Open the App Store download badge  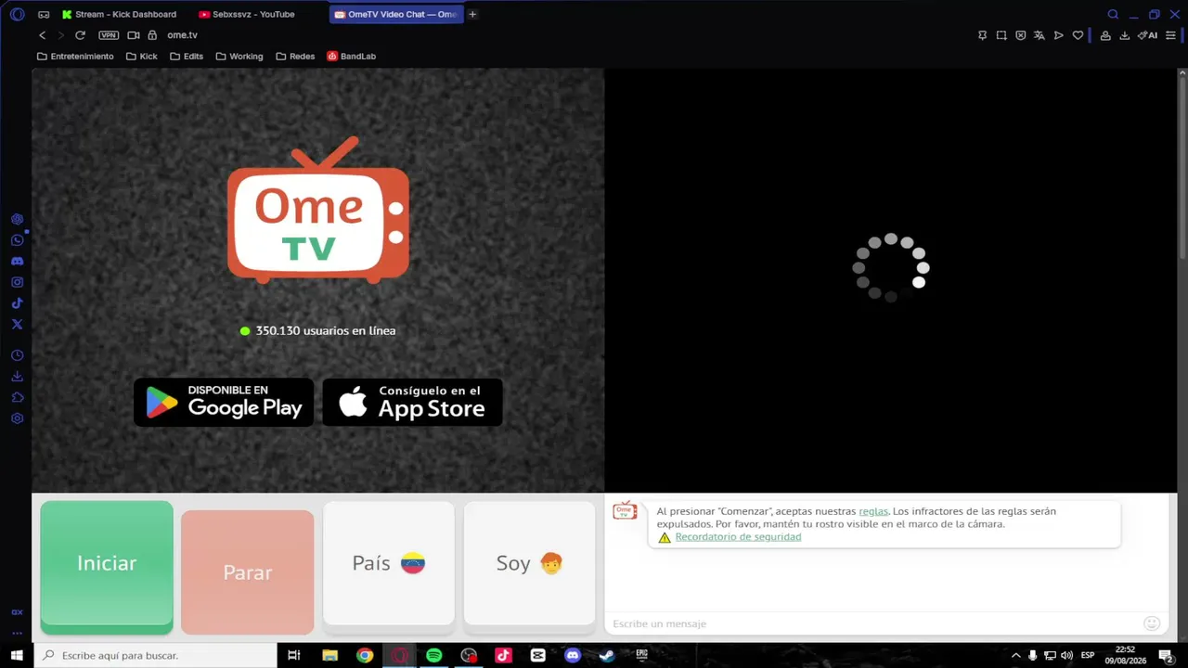tap(413, 402)
